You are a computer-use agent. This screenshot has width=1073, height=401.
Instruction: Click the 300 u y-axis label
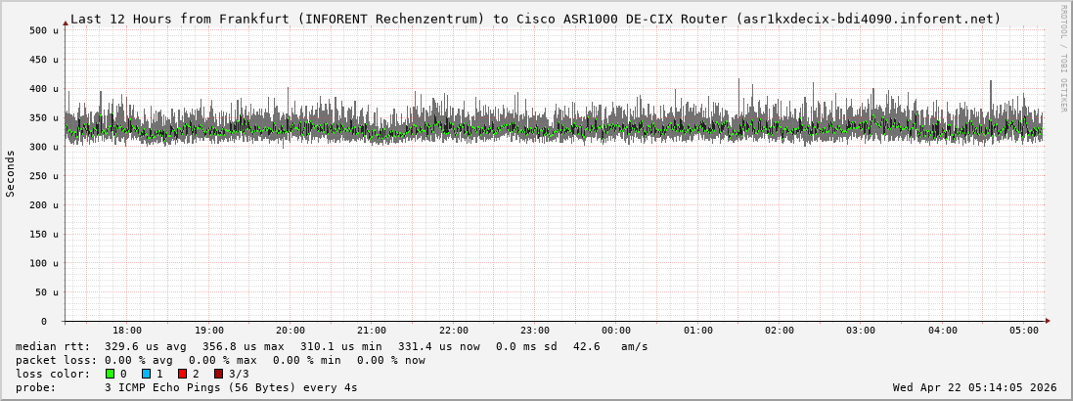pos(45,147)
